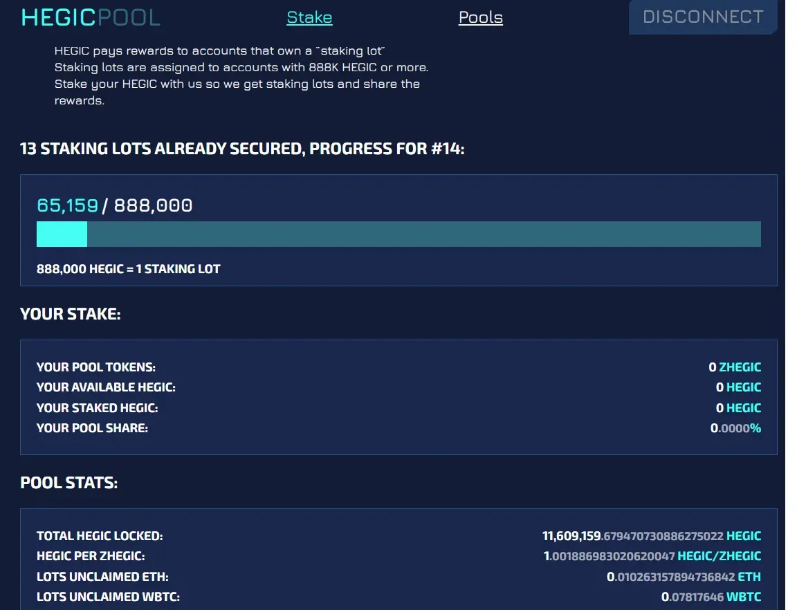Click the 'HEGIC pays rewards' description text

tap(241, 76)
